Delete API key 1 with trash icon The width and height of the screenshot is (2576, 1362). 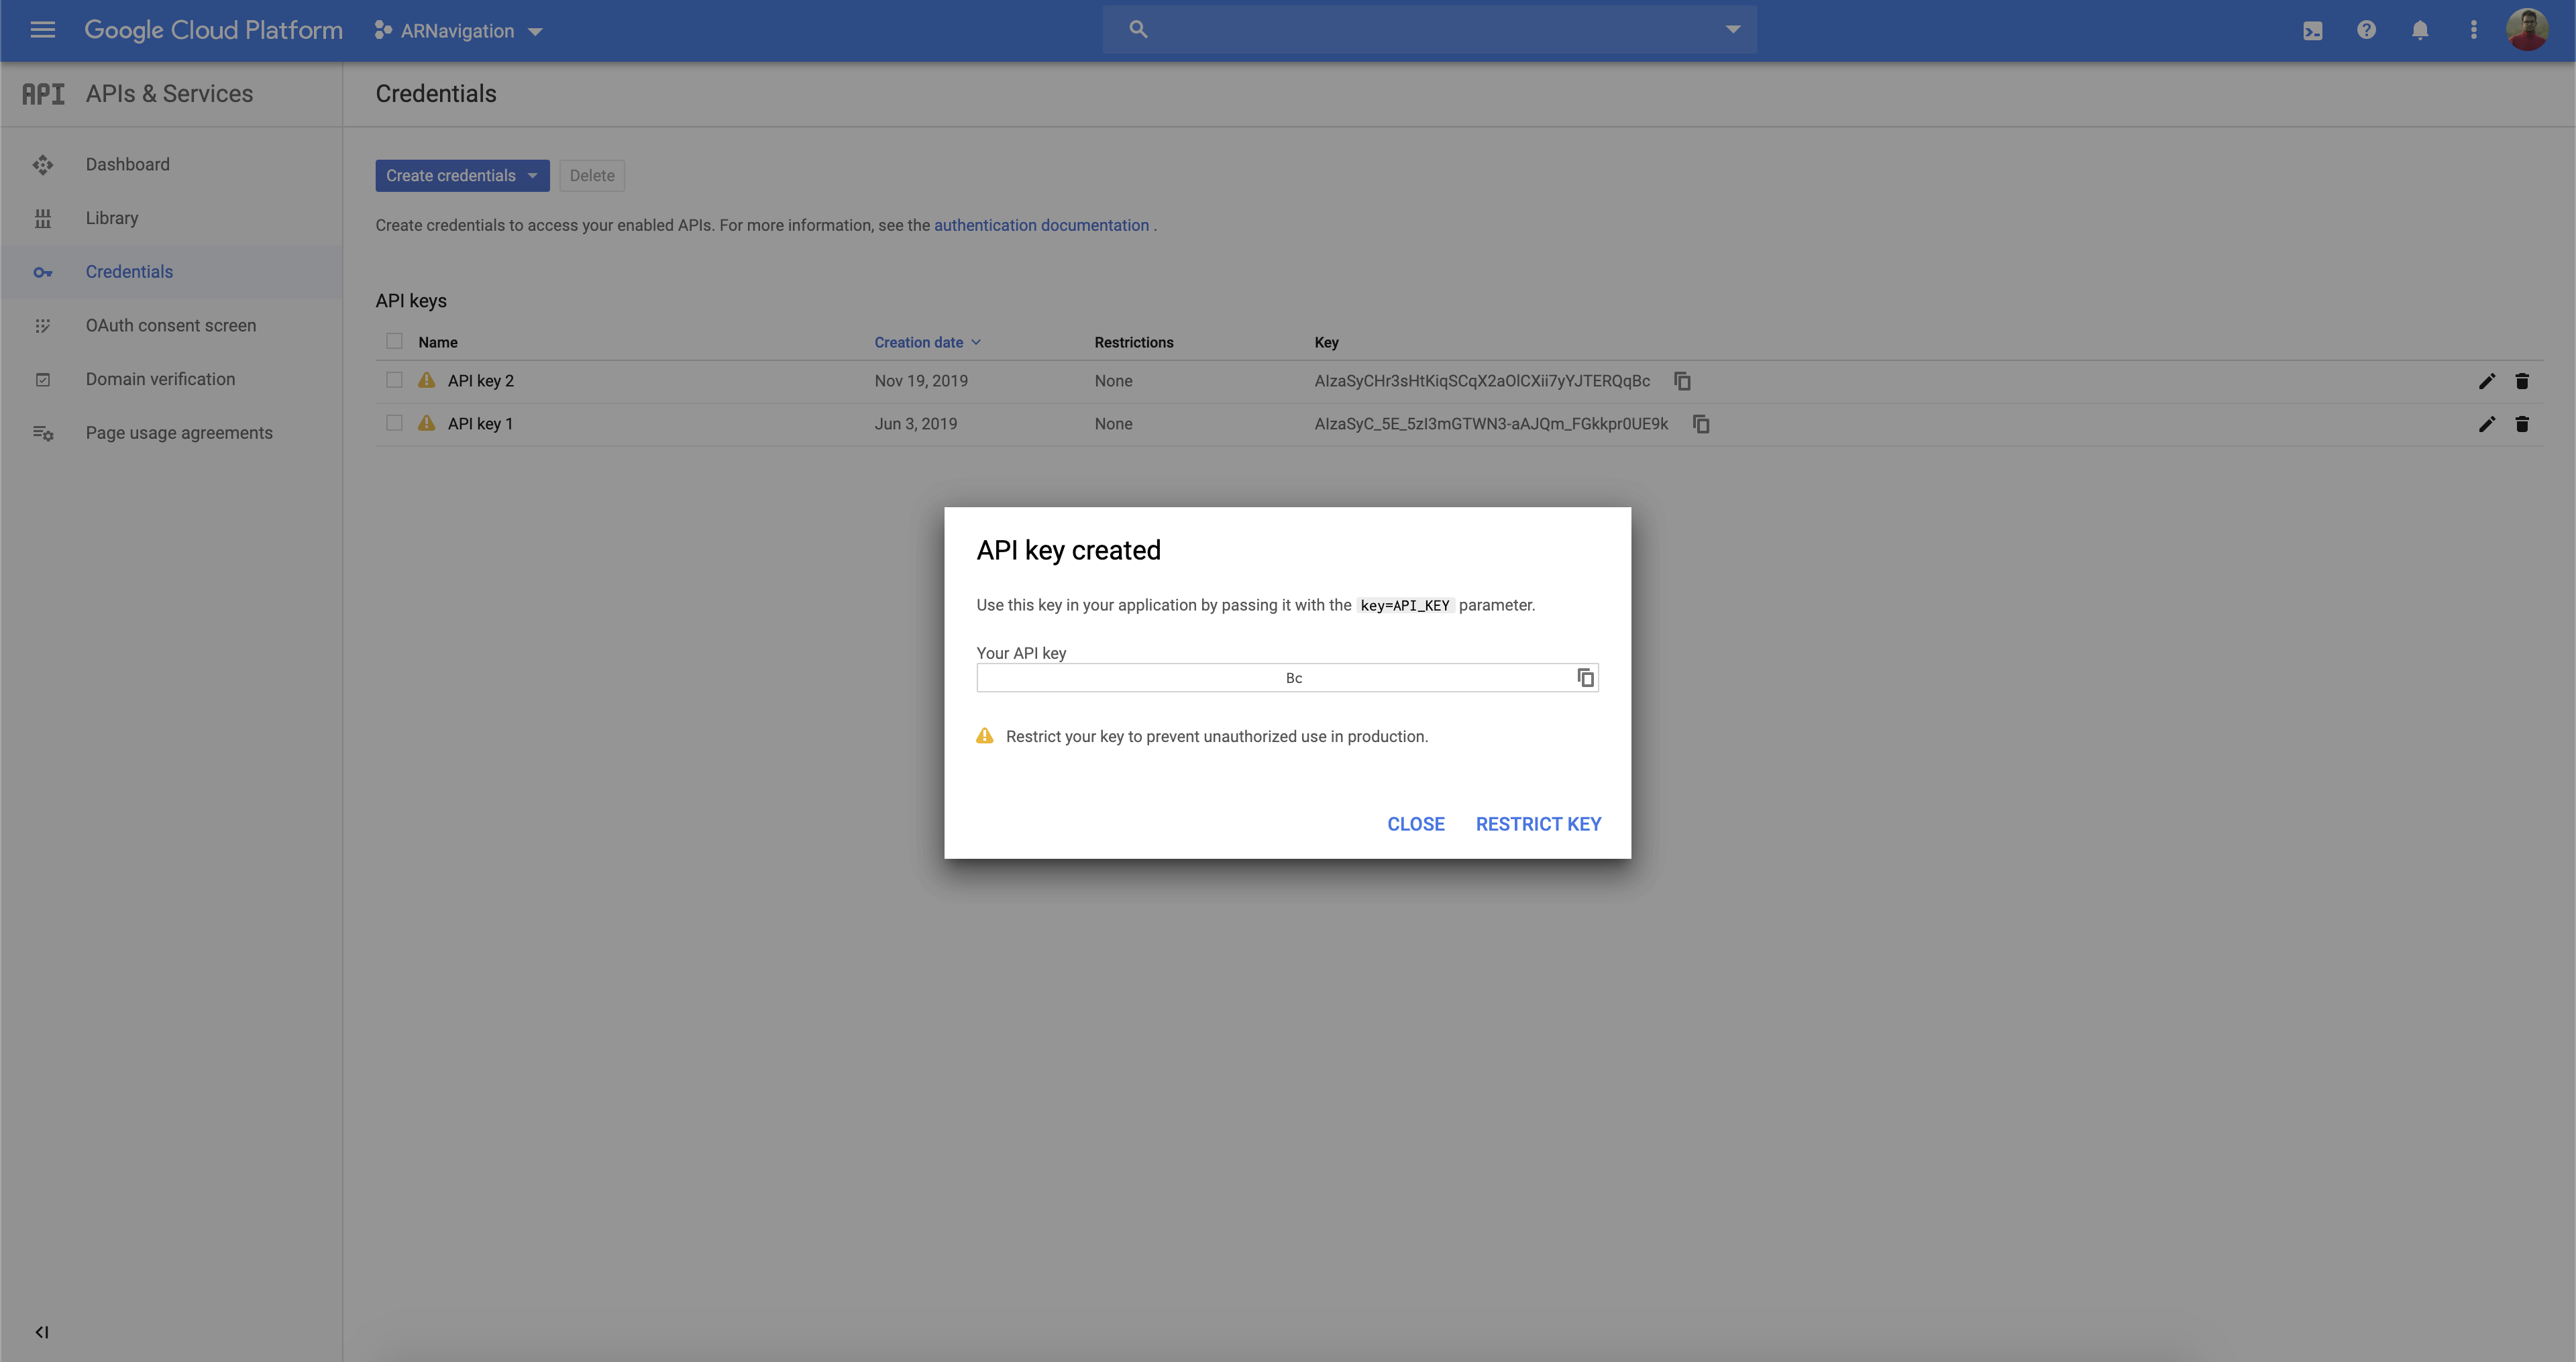tap(2522, 424)
